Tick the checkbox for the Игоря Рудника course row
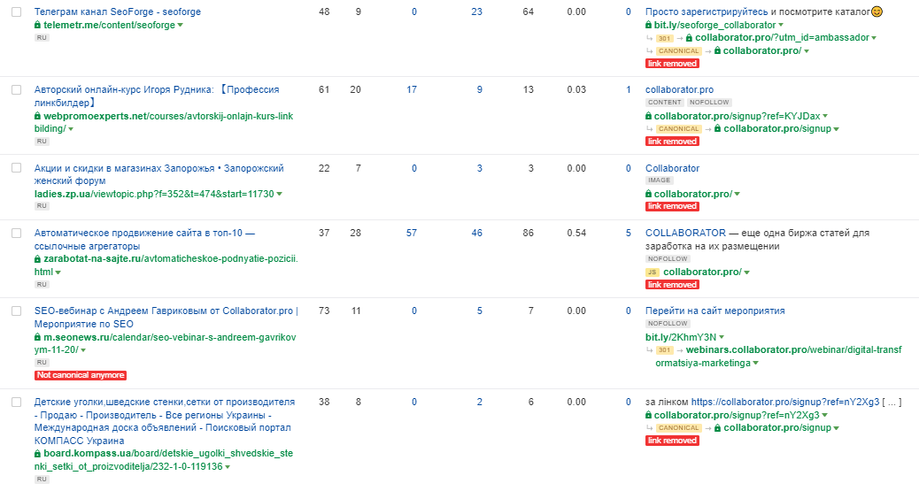 16,90
